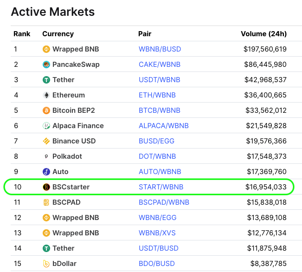Select the Polkadot currency name

(x=67, y=156)
